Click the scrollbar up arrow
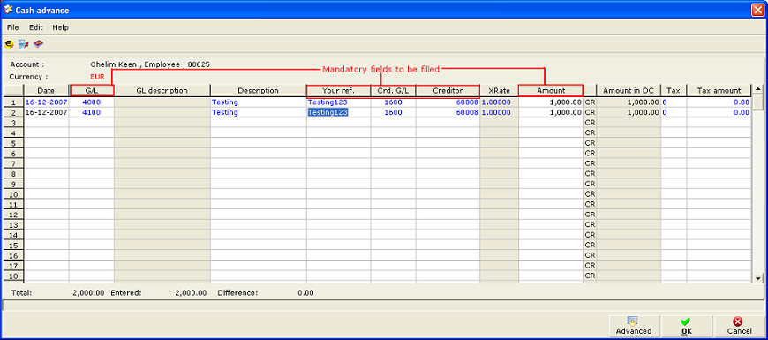 [757, 89]
